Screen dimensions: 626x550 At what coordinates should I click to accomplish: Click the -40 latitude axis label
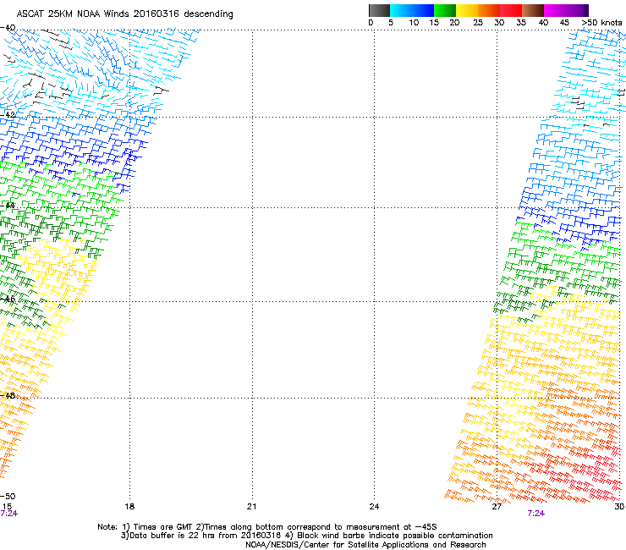pyautogui.click(x=8, y=28)
